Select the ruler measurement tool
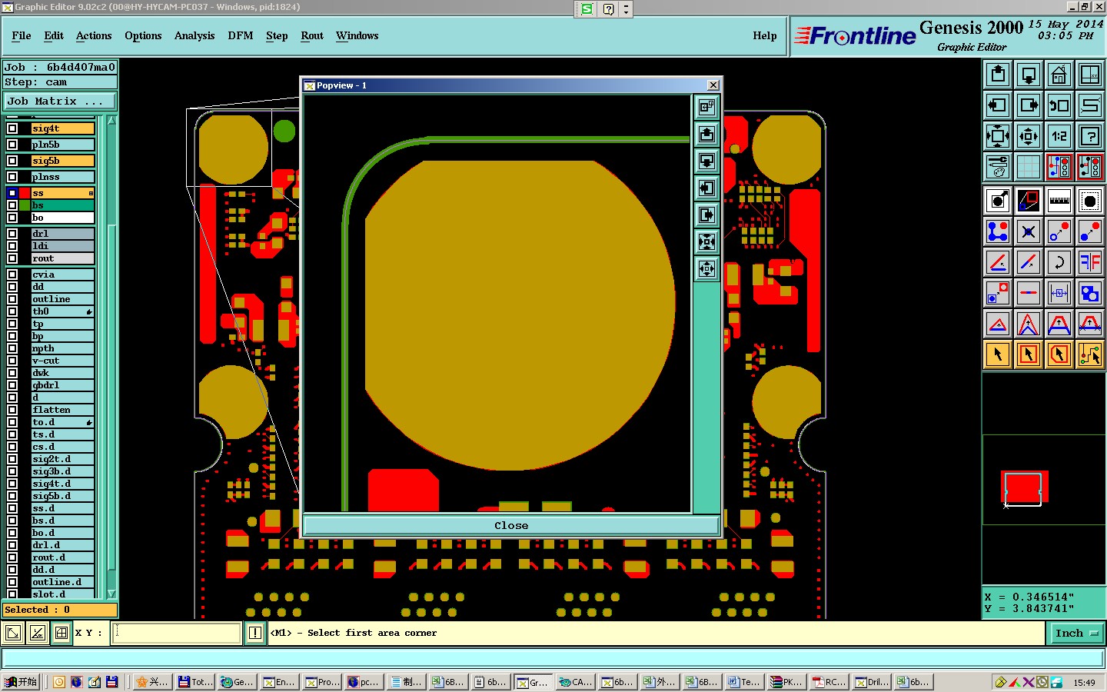 (x=1059, y=201)
